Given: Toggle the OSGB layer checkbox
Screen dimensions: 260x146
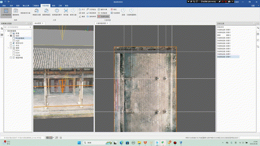Looking at the screenshot, I should (x=13, y=55).
